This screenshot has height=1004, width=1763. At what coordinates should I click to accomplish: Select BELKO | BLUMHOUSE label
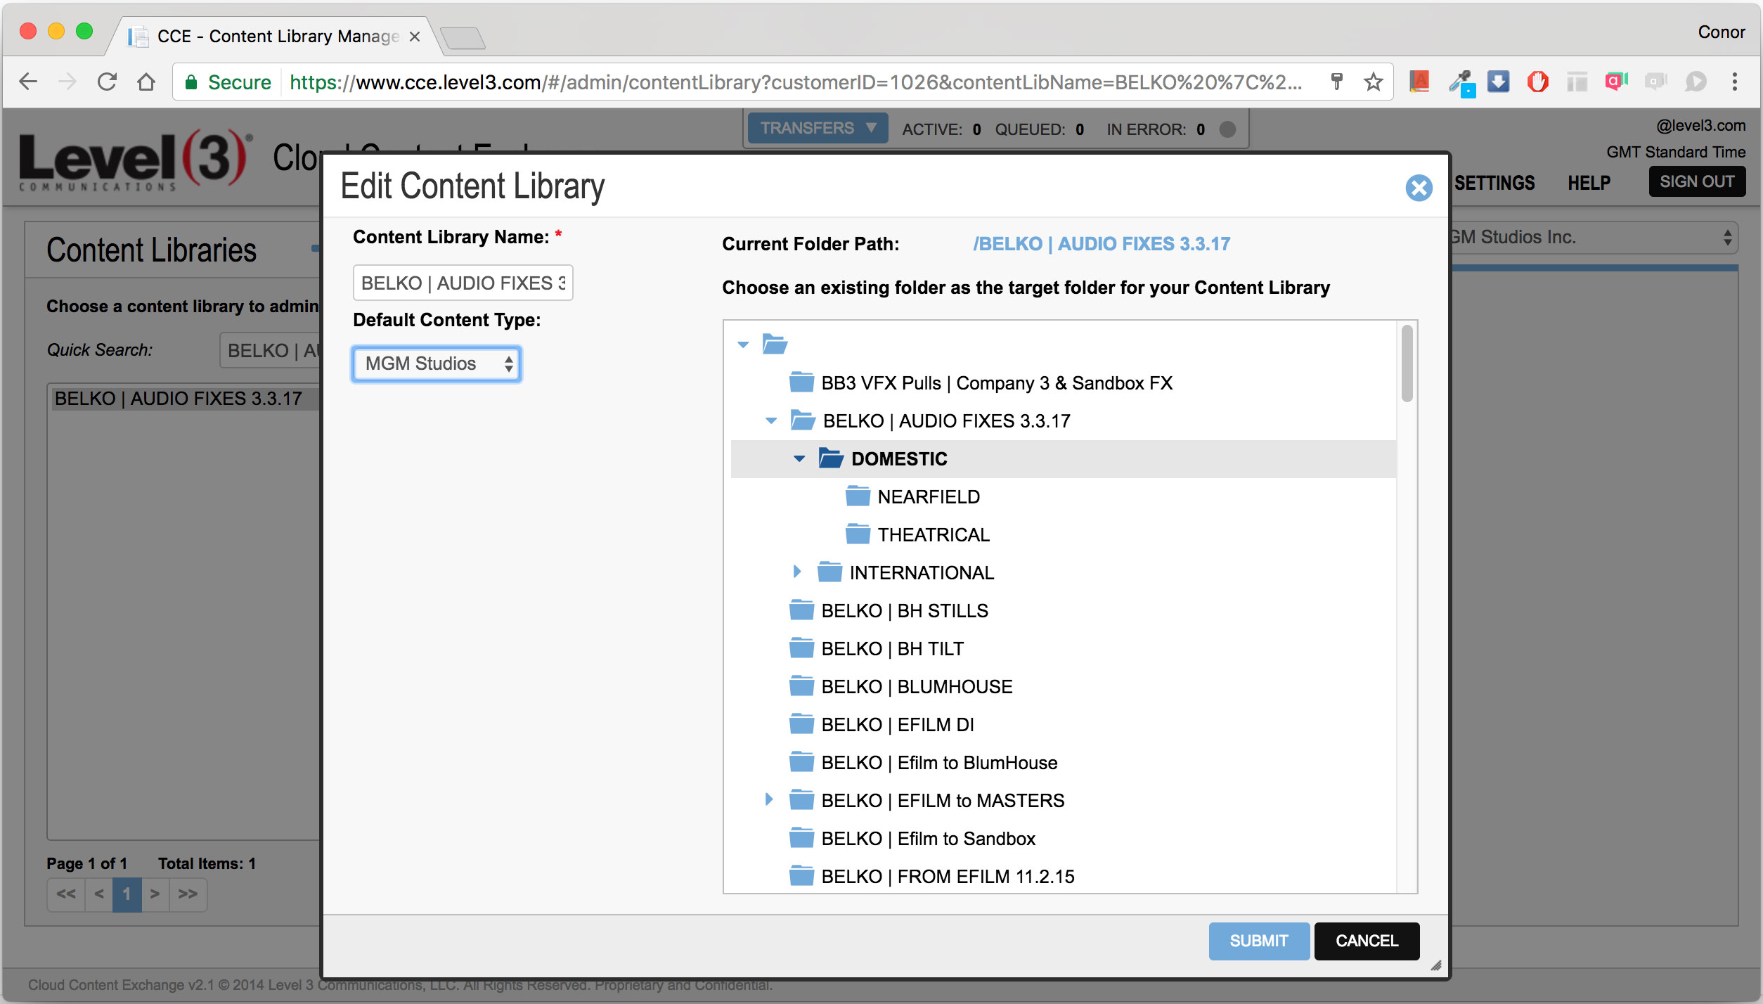[x=917, y=687]
